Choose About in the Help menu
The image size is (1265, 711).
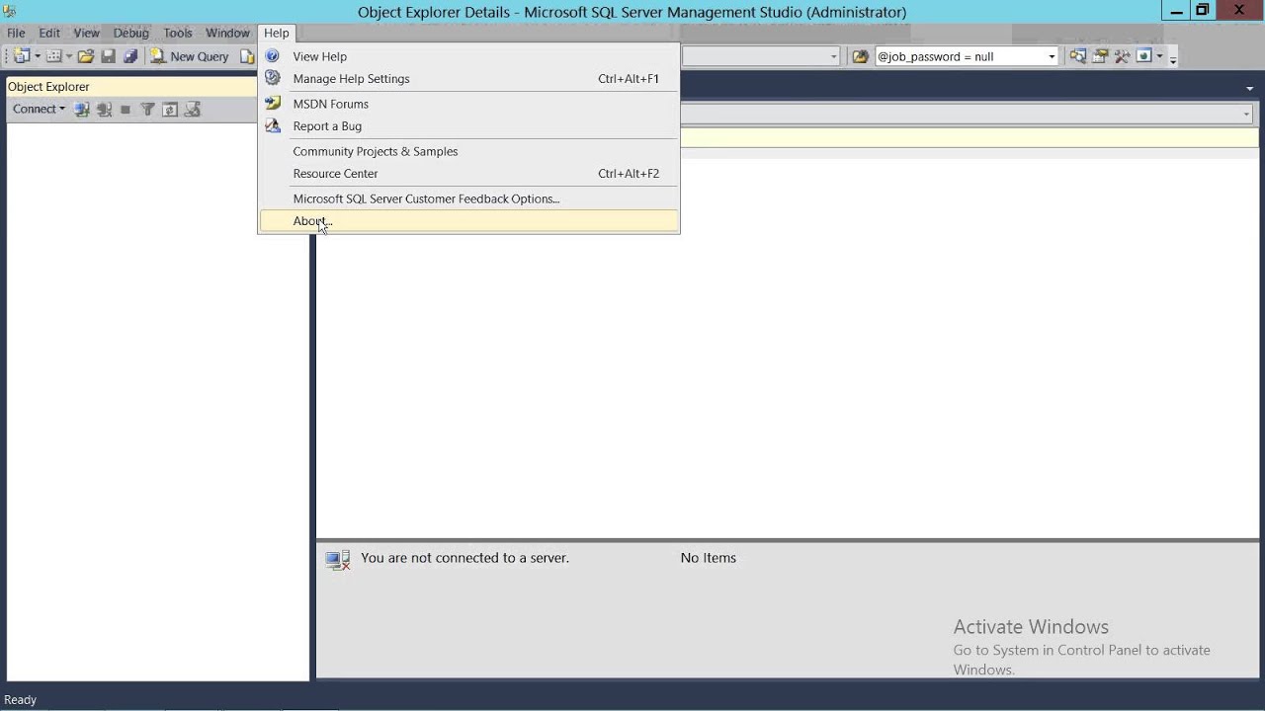(468, 221)
